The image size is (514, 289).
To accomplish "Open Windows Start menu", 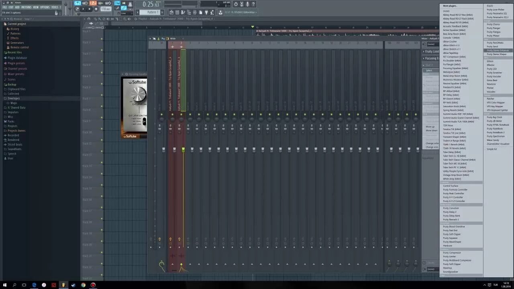I will pyautogui.click(x=5, y=285).
